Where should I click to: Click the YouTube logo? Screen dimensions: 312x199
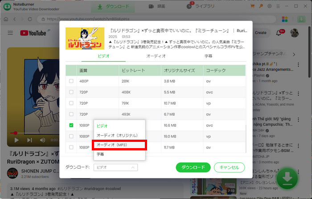pos(33,33)
